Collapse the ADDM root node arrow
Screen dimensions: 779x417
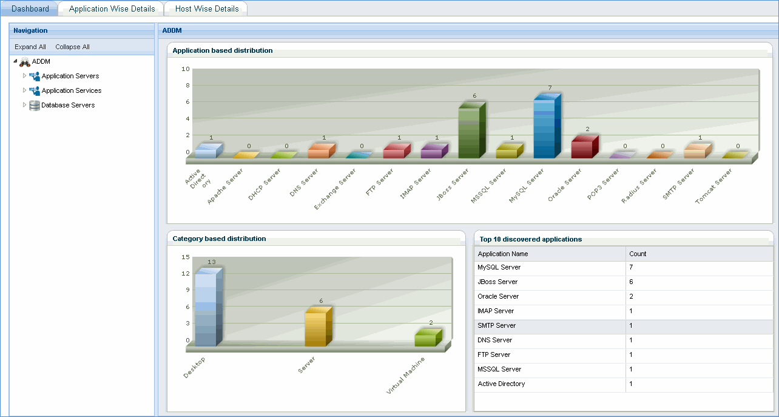(15, 61)
